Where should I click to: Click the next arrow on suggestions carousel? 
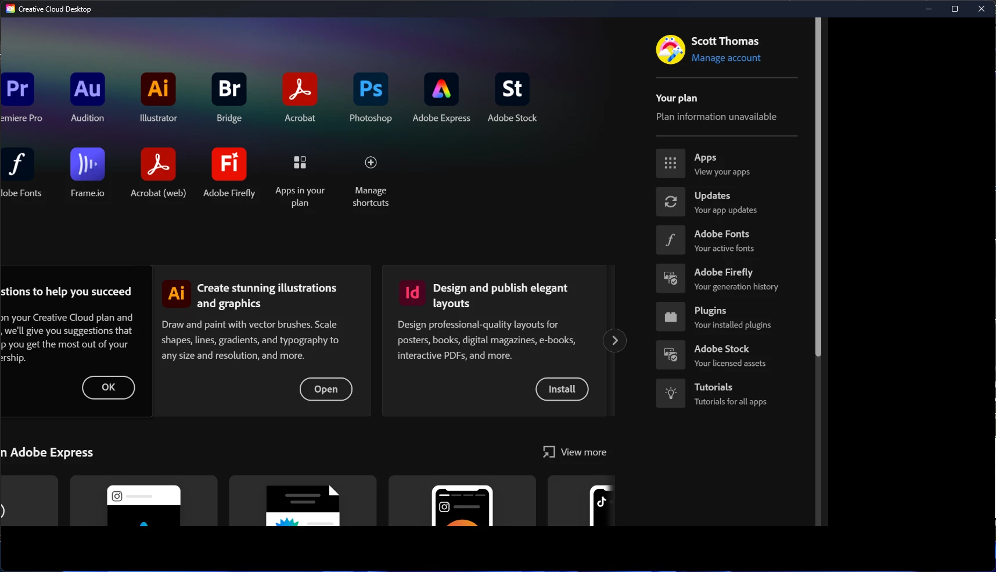[614, 341]
